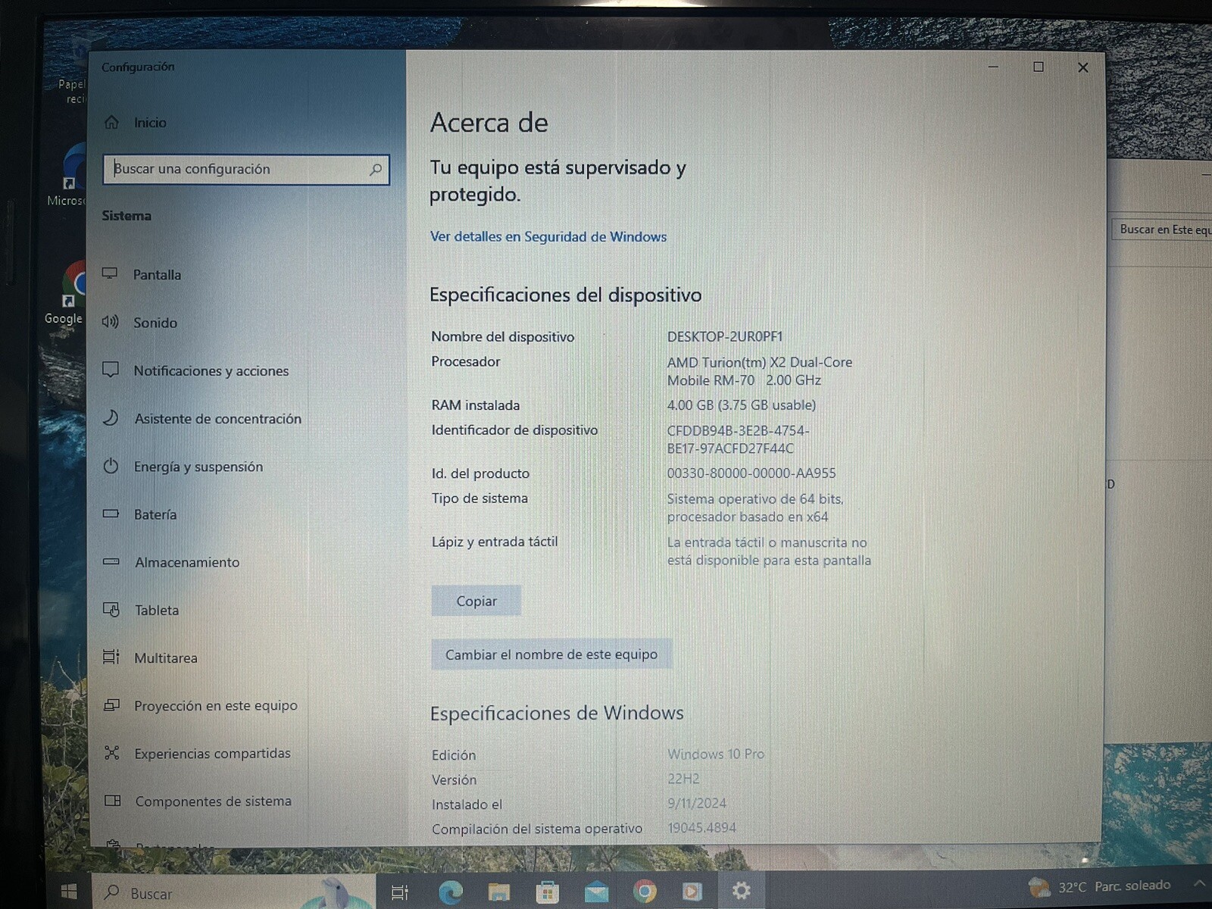Click the search magnifier icon in Settings
Screen dimensions: 1212x909
[376, 170]
